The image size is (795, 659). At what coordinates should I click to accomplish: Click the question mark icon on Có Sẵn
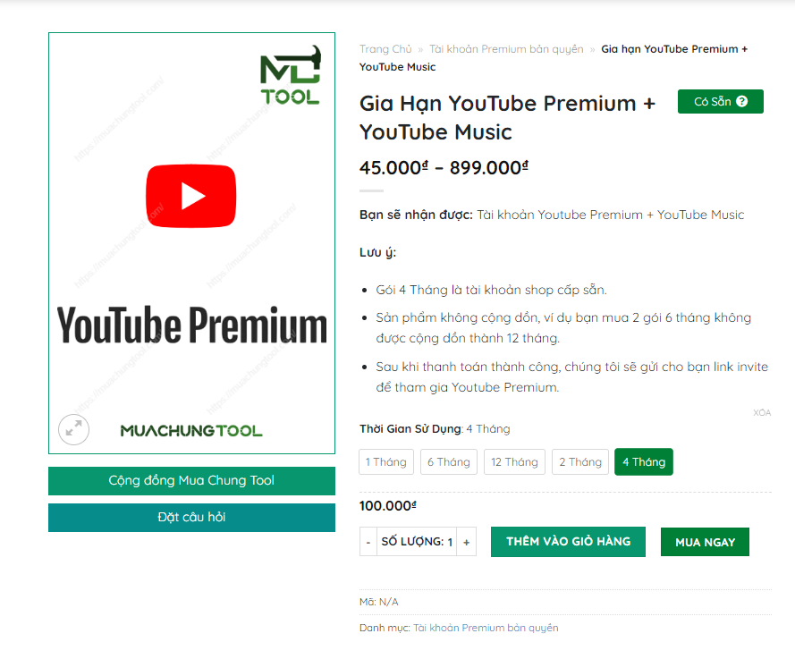pyautogui.click(x=741, y=101)
